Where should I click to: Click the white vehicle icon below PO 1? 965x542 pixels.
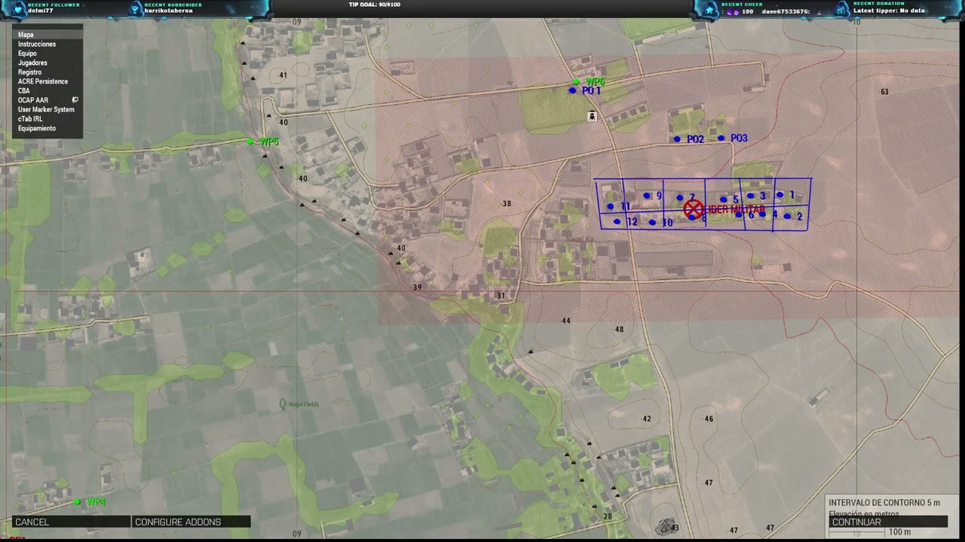click(592, 116)
